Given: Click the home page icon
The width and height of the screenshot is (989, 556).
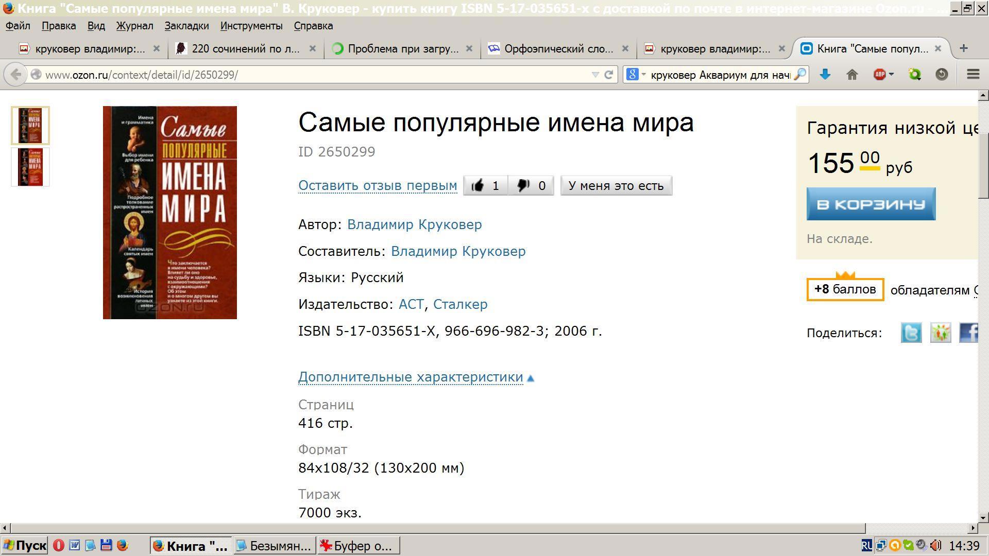Looking at the screenshot, I should 852,75.
